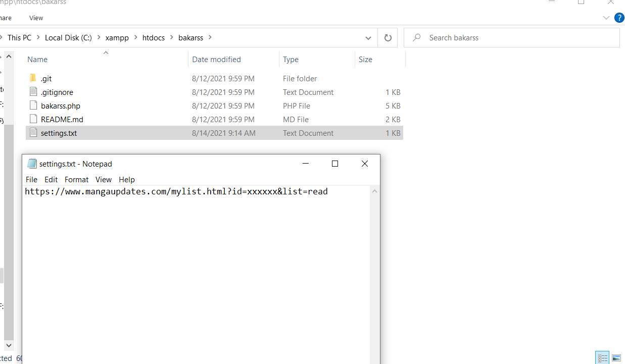This screenshot has height=364, width=625.
Task: Select the settings.txt file icon
Action: click(x=33, y=133)
